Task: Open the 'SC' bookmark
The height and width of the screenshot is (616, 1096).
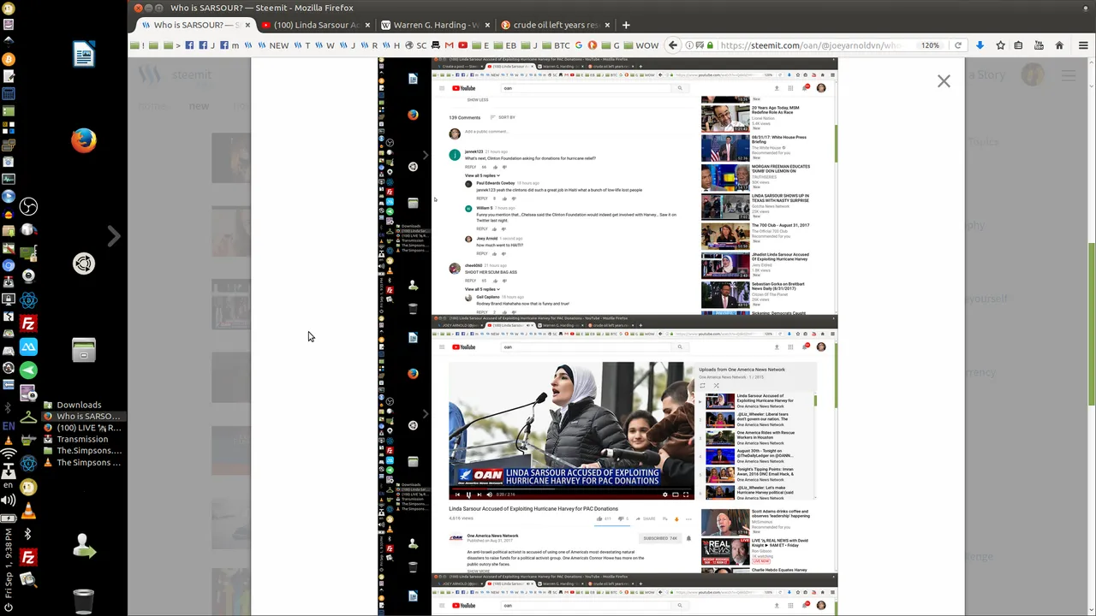Action: point(415,45)
